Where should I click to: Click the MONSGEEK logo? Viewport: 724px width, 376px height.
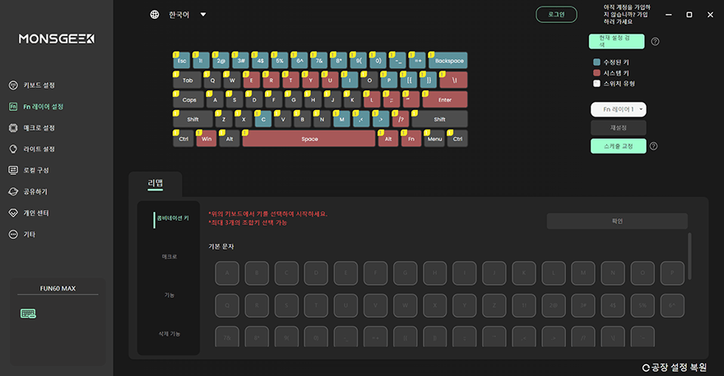click(x=56, y=39)
